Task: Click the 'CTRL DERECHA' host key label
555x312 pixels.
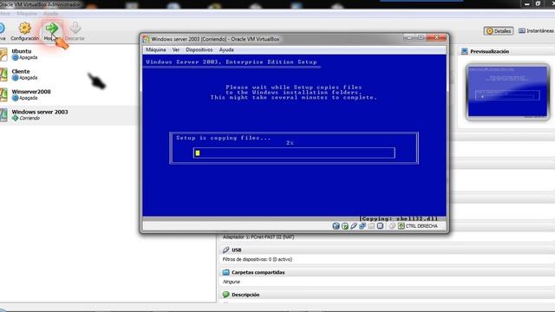Action: [421, 226]
